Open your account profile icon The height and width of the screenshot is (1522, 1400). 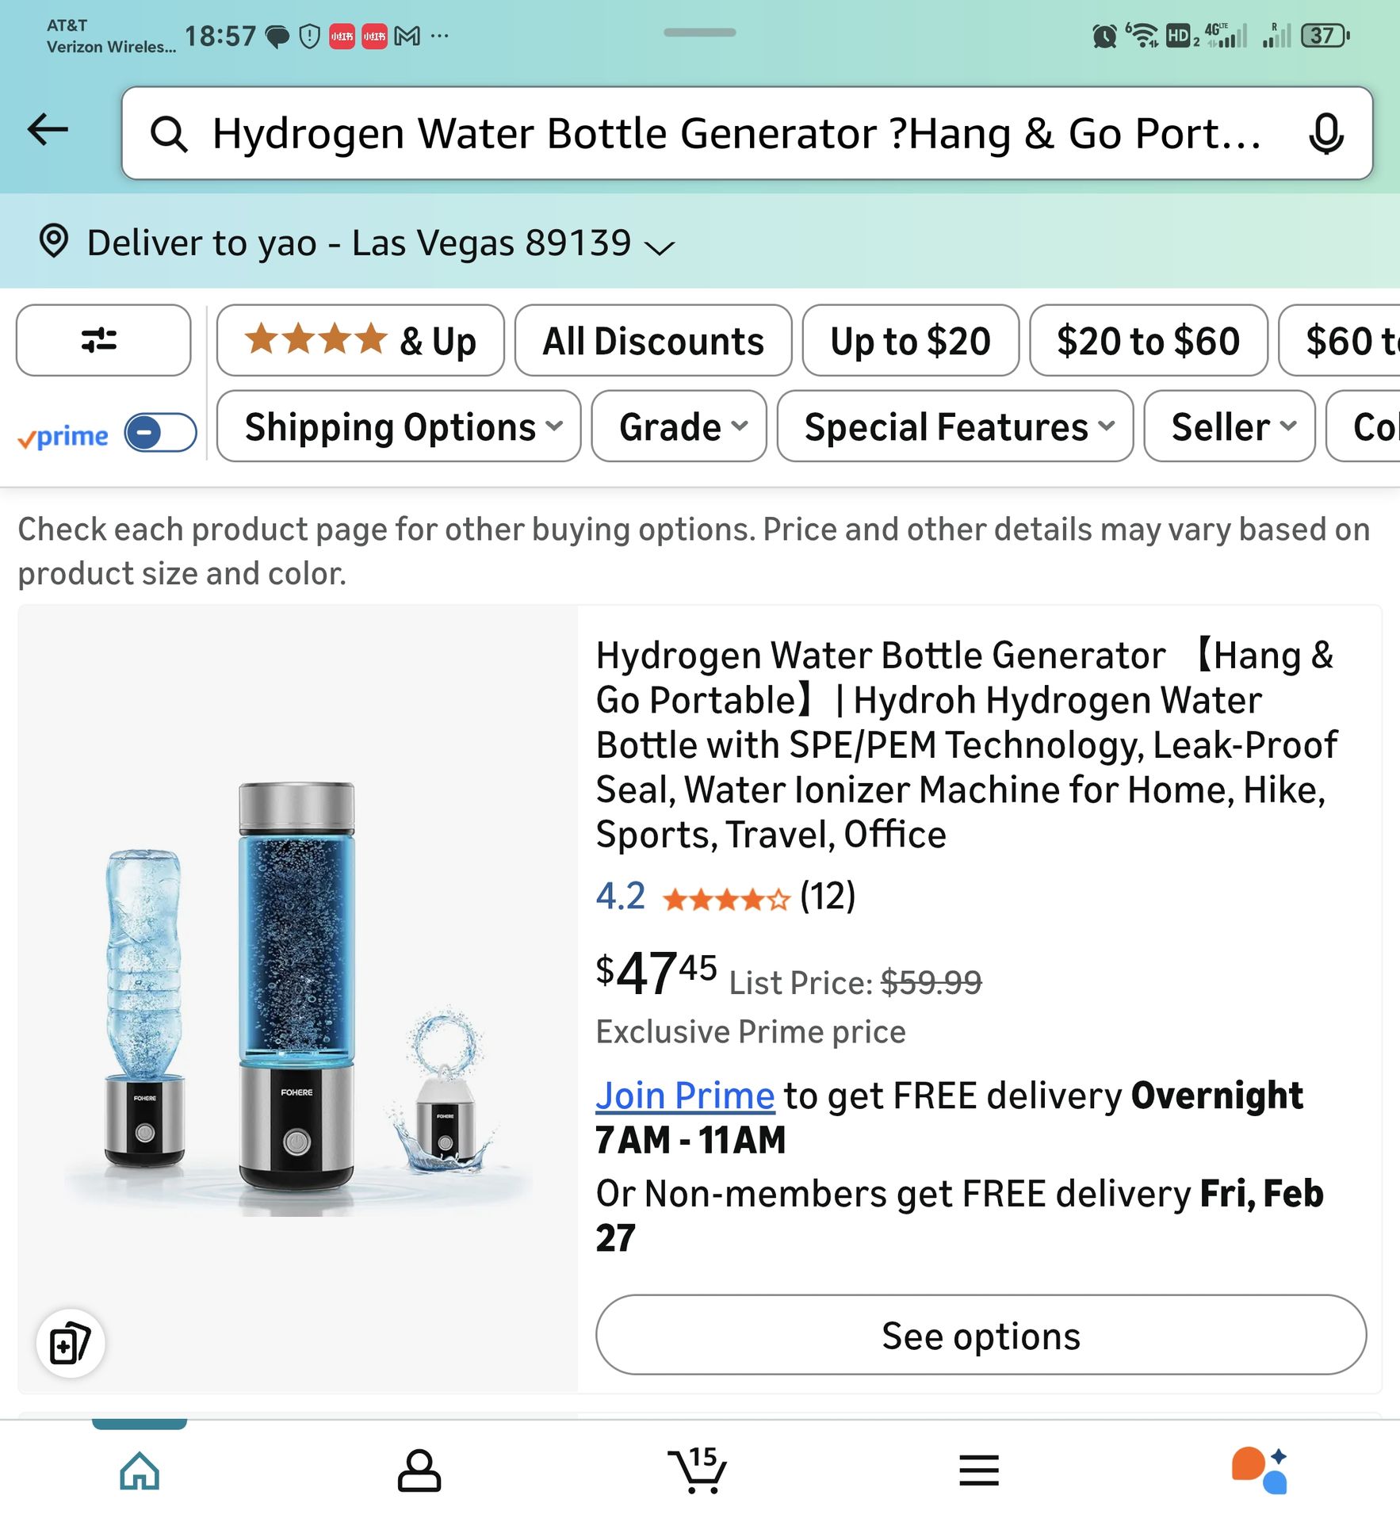pyautogui.click(x=419, y=1470)
